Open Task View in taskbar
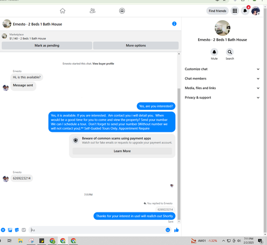Image resolution: width=267 pixels, height=245 pixels. click(x=10, y=241)
